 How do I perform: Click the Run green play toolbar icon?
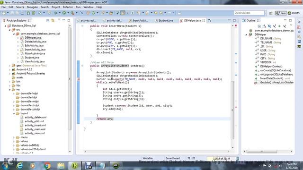click(x=64, y=13)
